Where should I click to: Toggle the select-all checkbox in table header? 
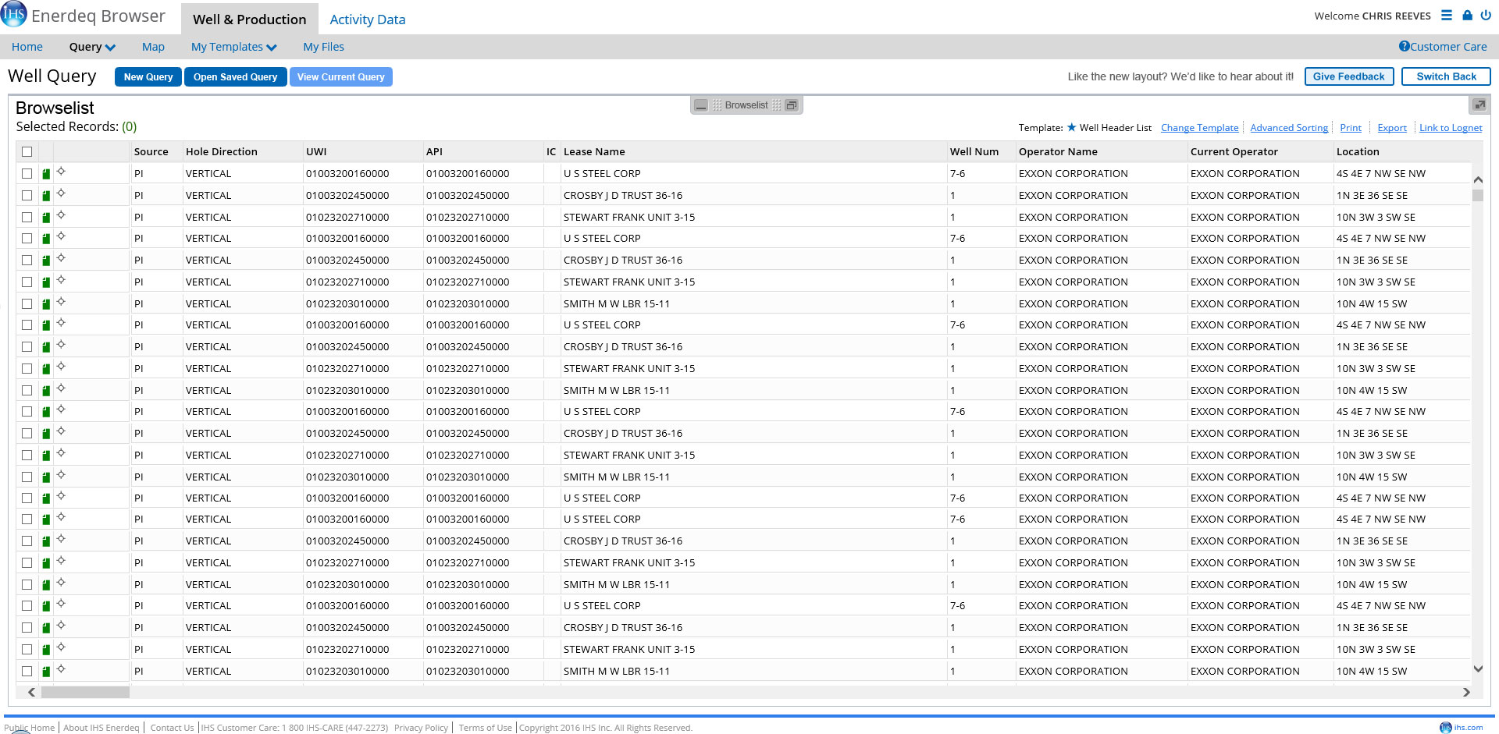27,152
